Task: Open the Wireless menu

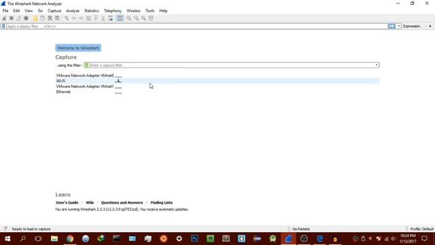Action: click(133, 11)
